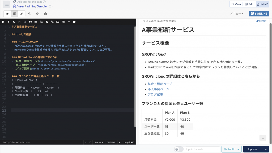Insert an unordered bullet list
Viewport: 272px width, 153px height.
36,22
